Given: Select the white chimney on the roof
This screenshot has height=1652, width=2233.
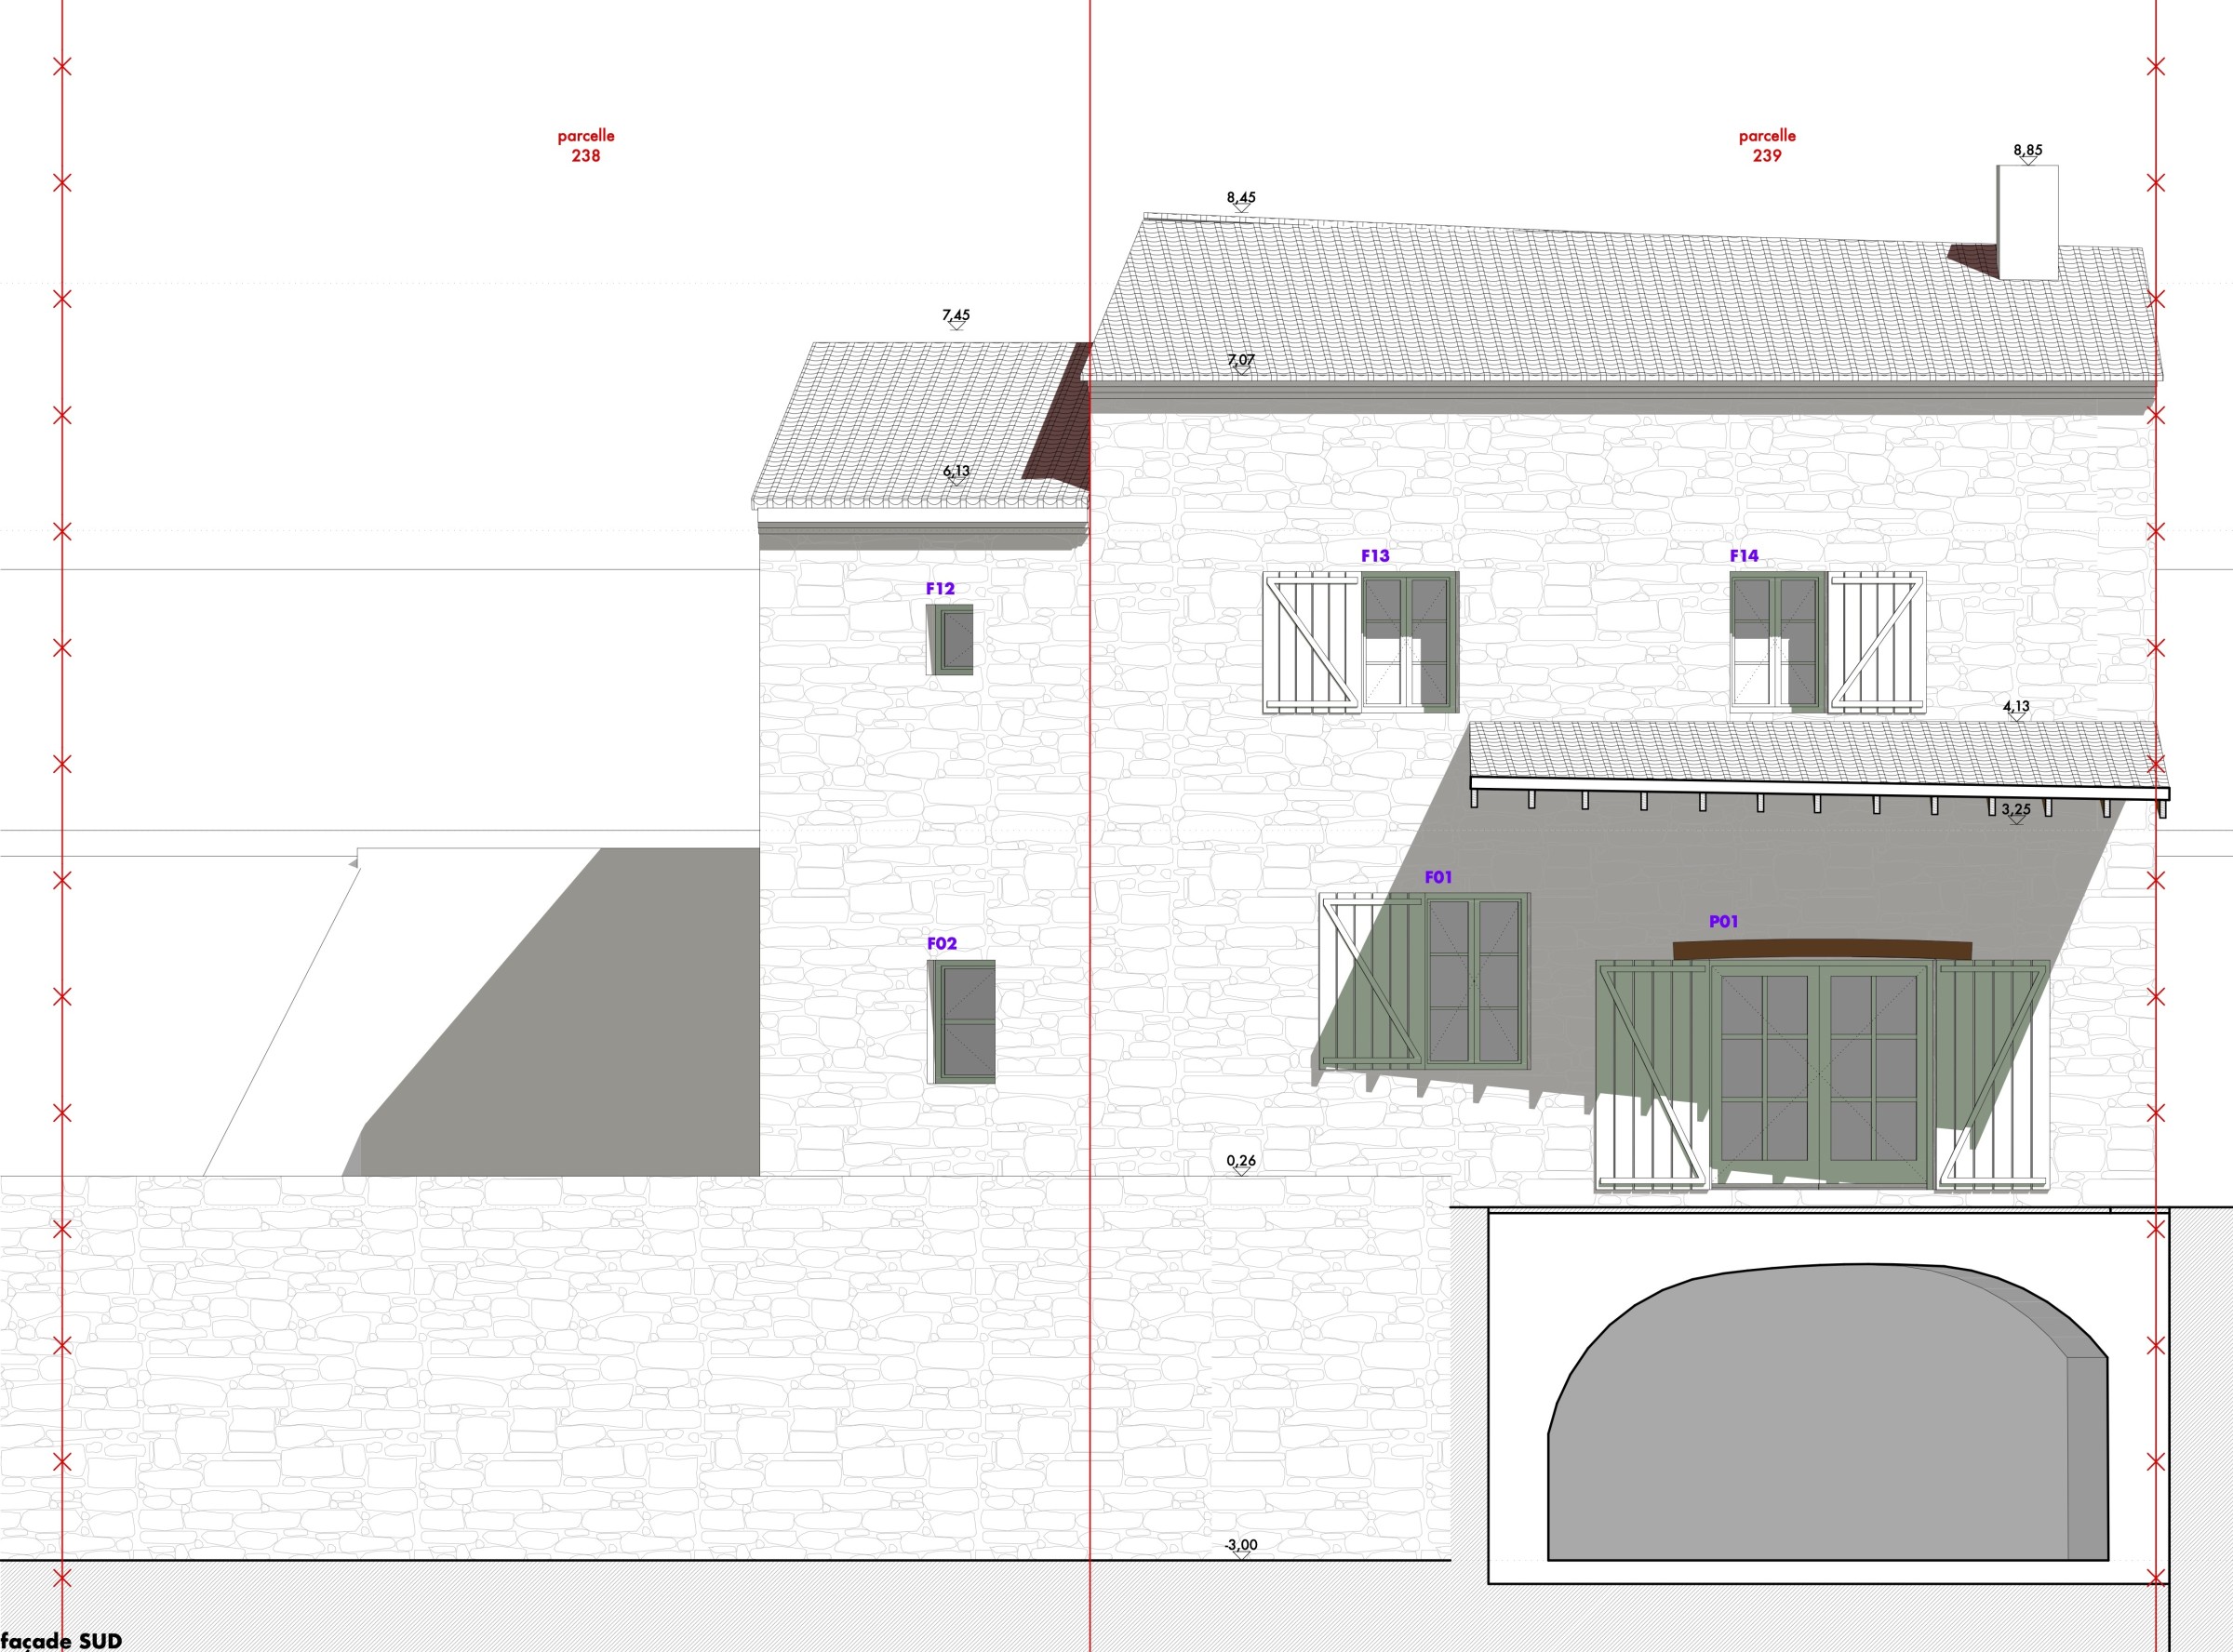Looking at the screenshot, I should pos(2027,222).
